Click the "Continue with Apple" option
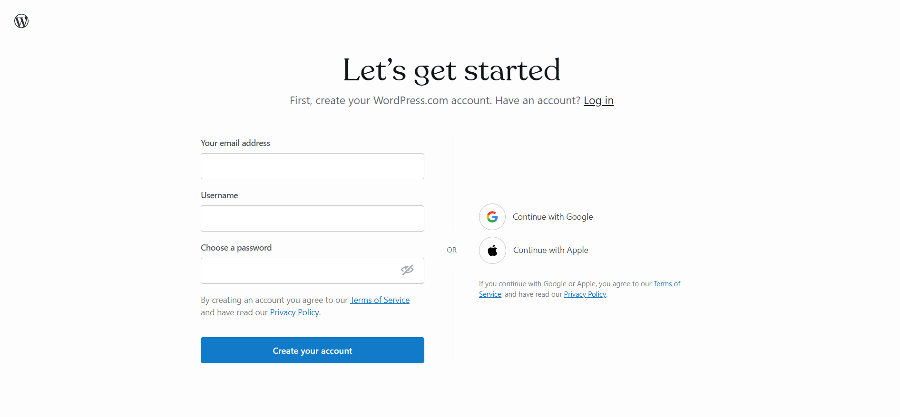Viewport: 900px width, 417px height. click(x=550, y=250)
